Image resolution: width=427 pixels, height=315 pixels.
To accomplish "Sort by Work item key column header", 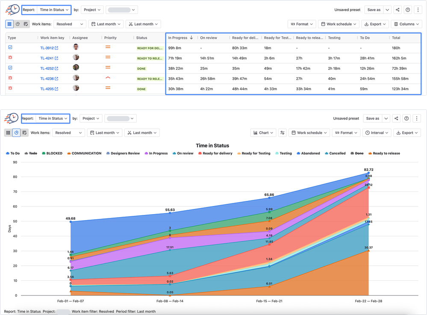I will [52, 38].
